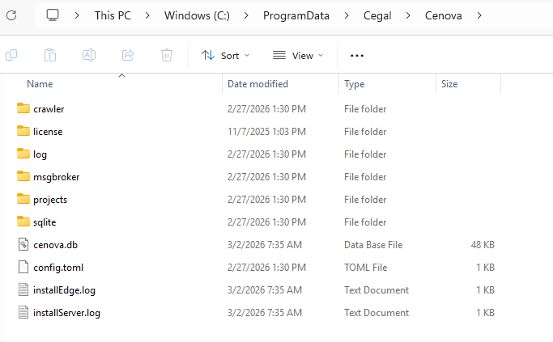Select the cenova.db file icon
This screenshot has height=342, width=553.
[23, 244]
